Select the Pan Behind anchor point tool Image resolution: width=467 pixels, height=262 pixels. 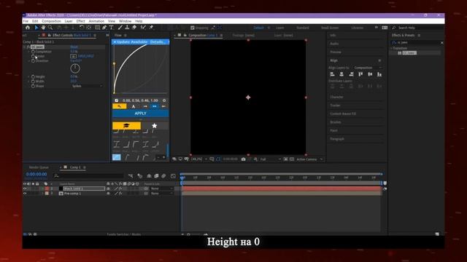click(89, 28)
